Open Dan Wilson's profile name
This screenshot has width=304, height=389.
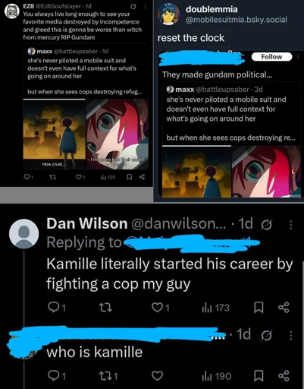tap(87, 223)
